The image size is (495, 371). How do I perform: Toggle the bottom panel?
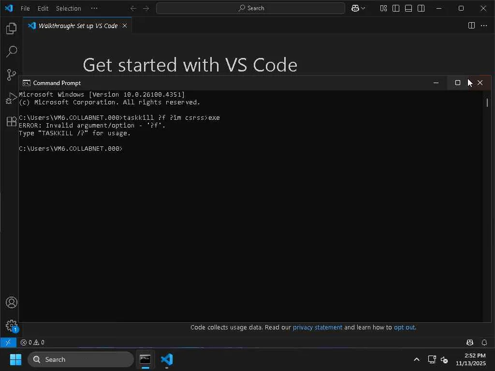(408, 8)
